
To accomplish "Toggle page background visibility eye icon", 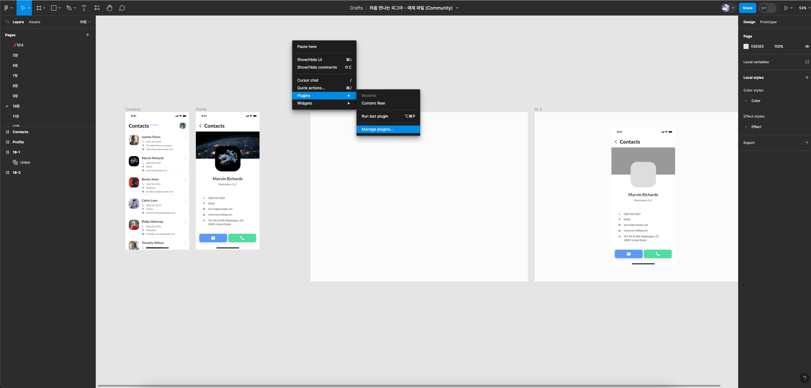I will (807, 46).
